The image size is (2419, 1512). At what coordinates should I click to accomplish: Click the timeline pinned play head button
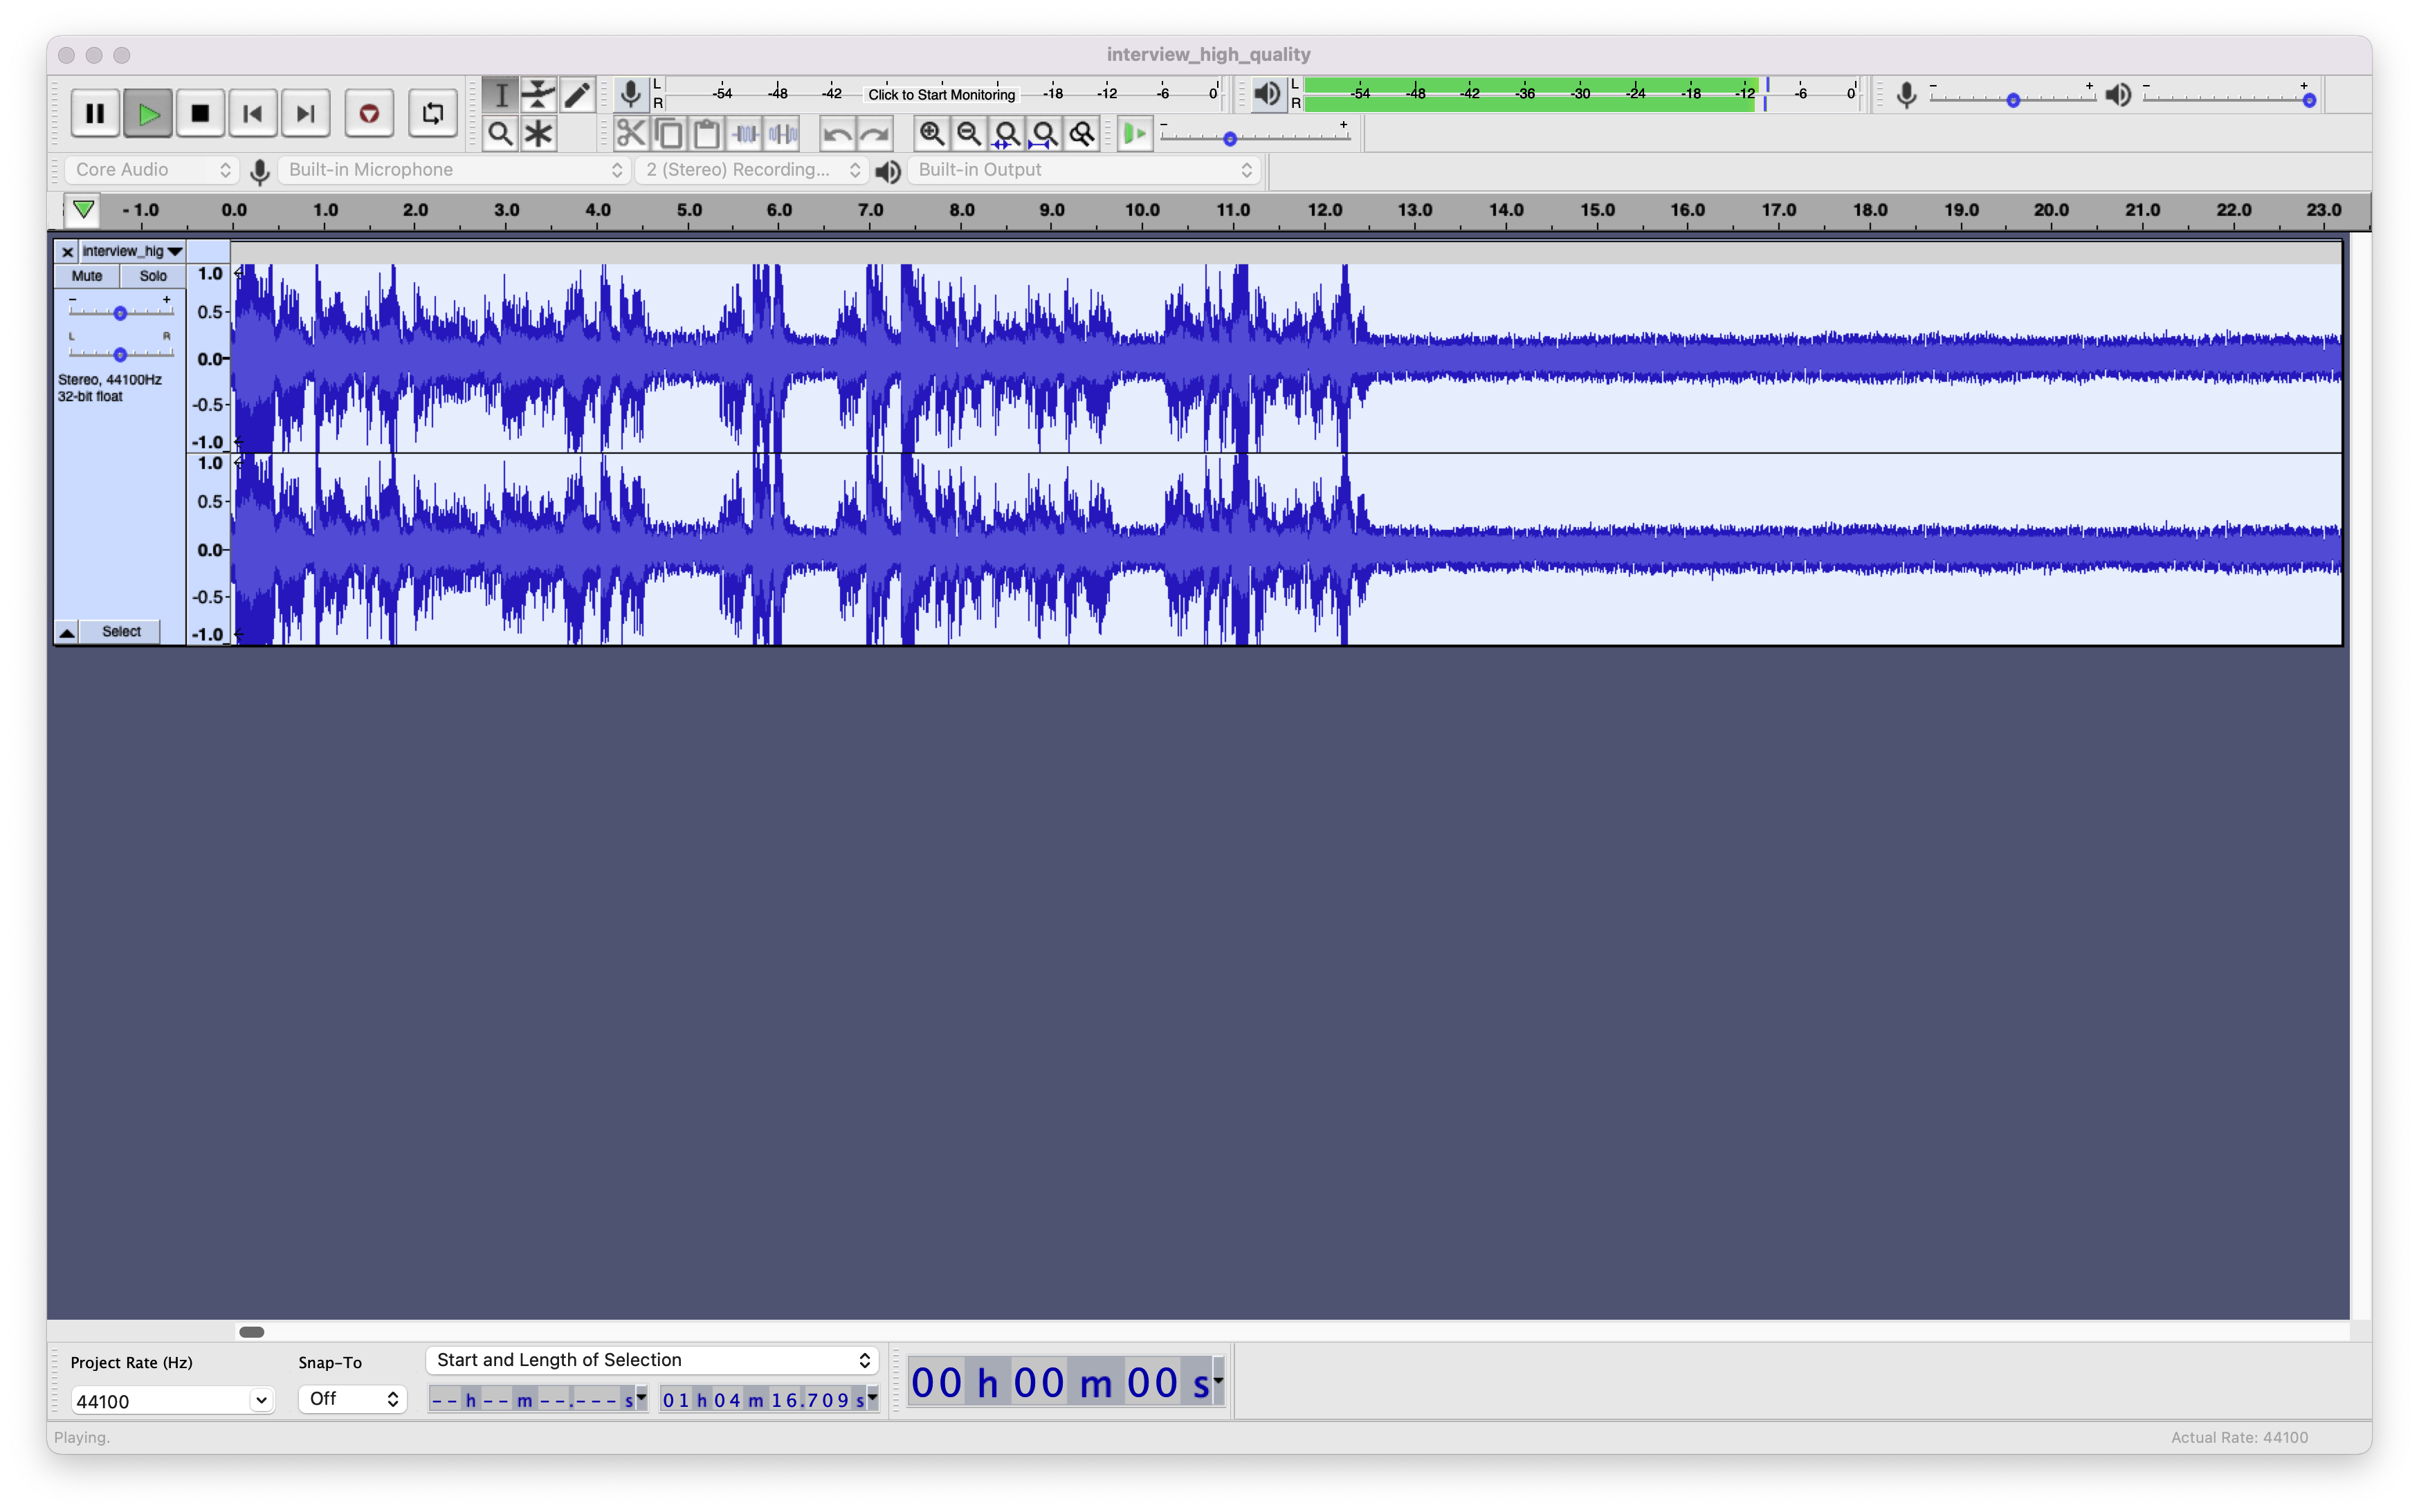(83, 210)
